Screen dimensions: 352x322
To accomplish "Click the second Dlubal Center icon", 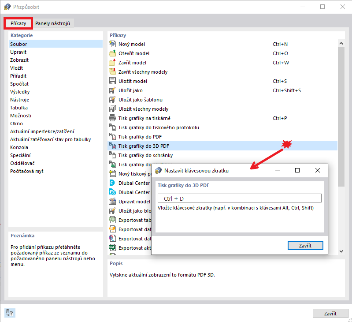I will pos(112,192).
